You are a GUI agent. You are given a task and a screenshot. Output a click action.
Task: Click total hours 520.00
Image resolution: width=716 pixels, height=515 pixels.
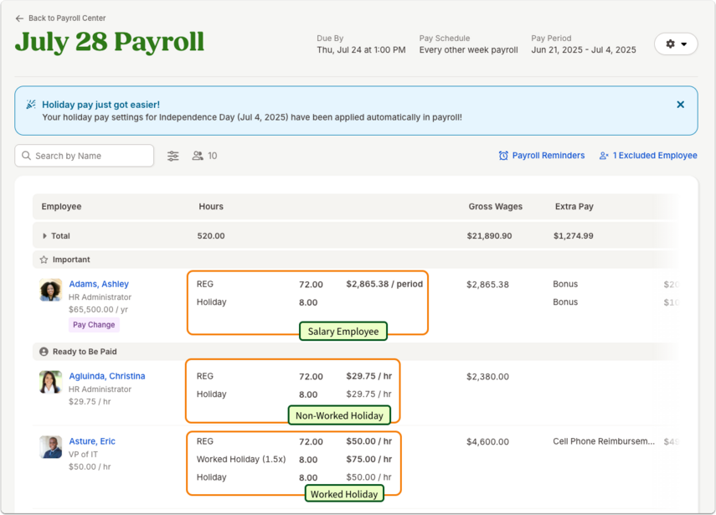click(211, 236)
